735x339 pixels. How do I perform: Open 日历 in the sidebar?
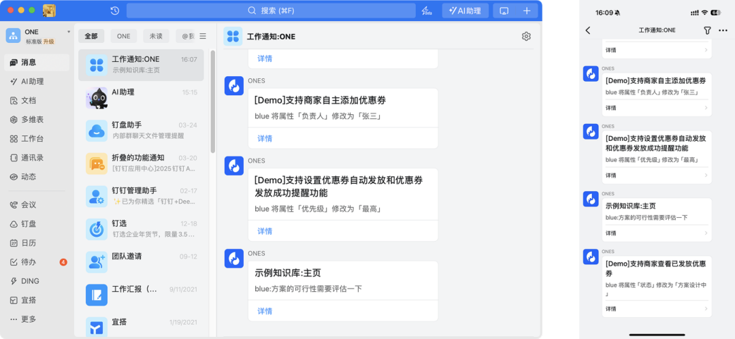[37, 243]
